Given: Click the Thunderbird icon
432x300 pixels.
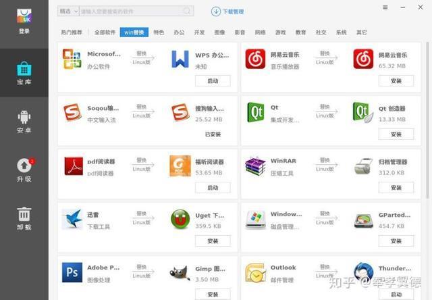Looking at the screenshot, I should point(363,272).
